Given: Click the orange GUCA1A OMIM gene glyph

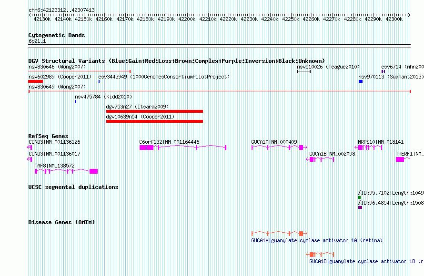Looking at the screenshot, I should [279, 233].
